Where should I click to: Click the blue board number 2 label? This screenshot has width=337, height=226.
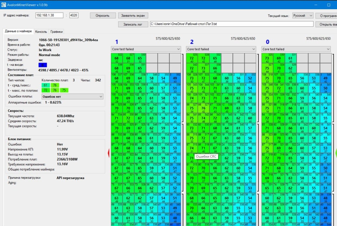(192, 42)
